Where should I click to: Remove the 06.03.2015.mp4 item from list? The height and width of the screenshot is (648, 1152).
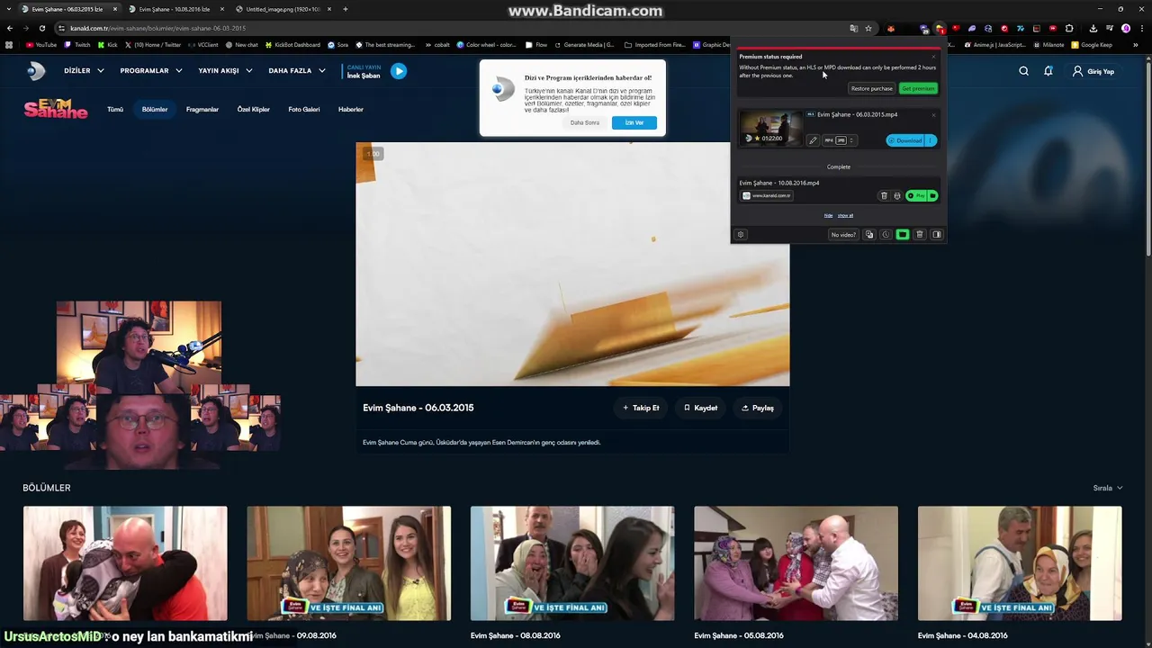pyautogui.click(x=933, y=115)
